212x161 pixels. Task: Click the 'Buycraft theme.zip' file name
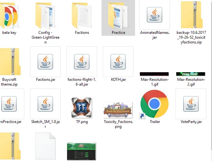[x=9, y=82]
